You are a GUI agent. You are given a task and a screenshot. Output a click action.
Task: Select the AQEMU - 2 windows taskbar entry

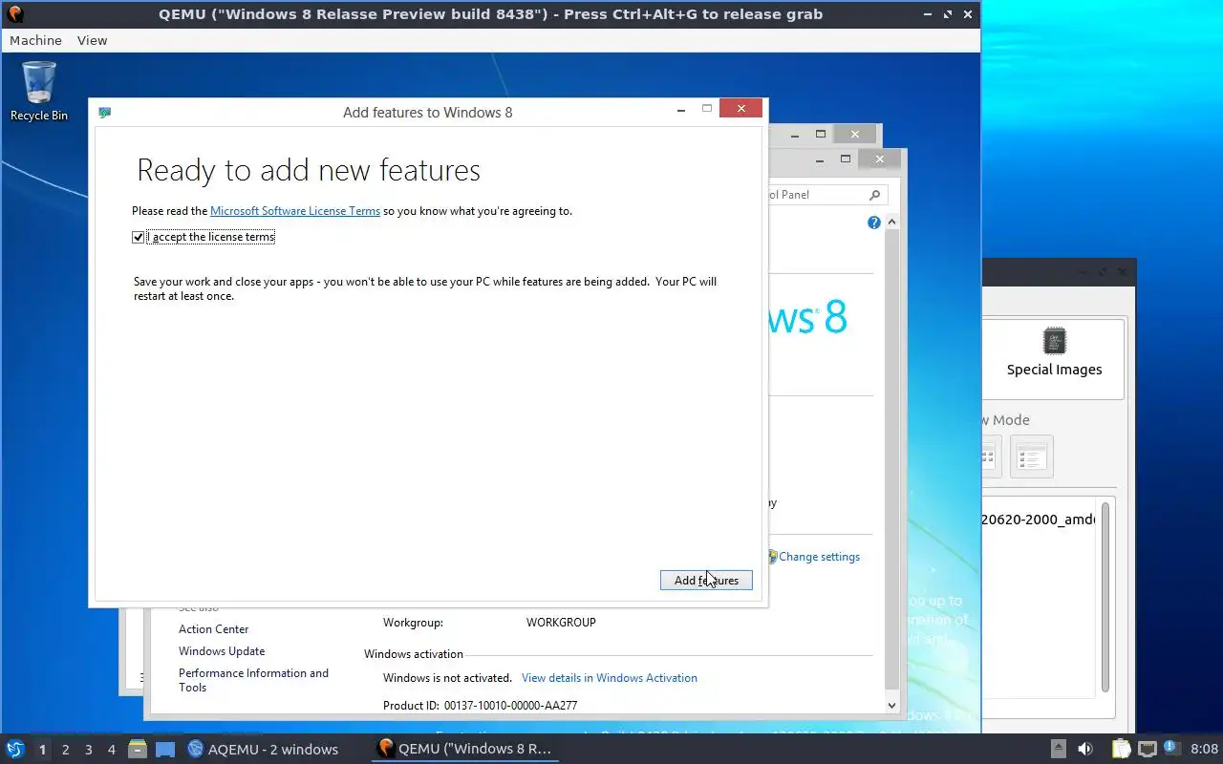click(263, 749)
